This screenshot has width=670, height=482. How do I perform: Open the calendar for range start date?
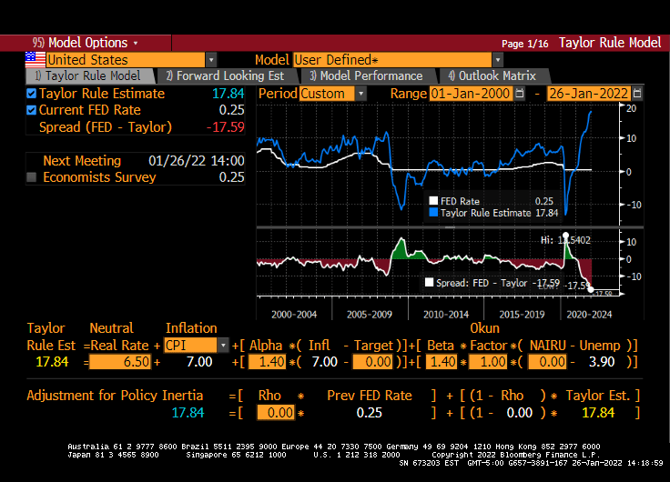pos(519,94)
